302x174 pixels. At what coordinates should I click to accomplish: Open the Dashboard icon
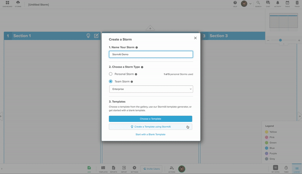tap(7, 4)
